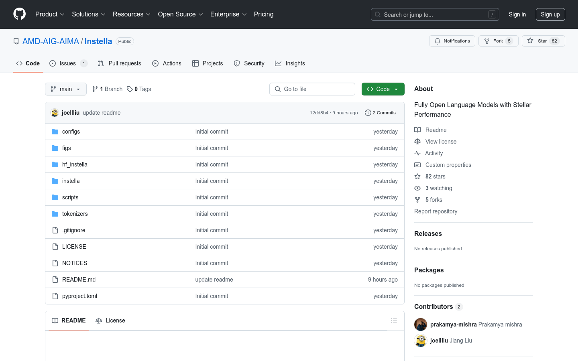Screen dimensions: 578x361
Task: Star the Instella repository
Action: 543,41
